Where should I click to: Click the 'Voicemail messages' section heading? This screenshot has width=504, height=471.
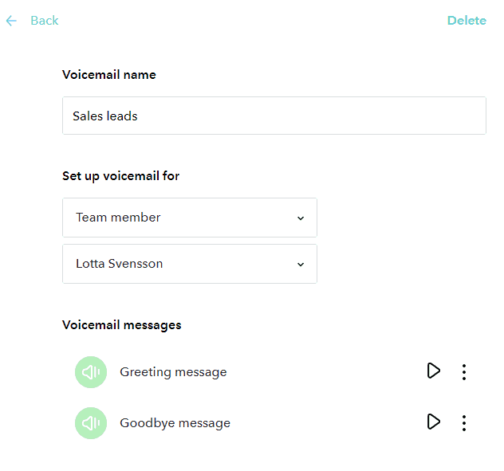tap(121, 325)
